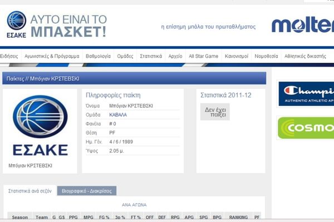Image resolution: width=334 pixels, height=222 pixels.
Task: Click the Team column header
Action: [x=42, y=217]
